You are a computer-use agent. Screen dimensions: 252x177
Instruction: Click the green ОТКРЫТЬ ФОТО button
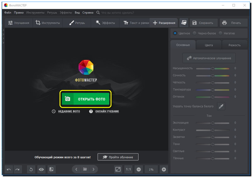click(x=85, y=99)
